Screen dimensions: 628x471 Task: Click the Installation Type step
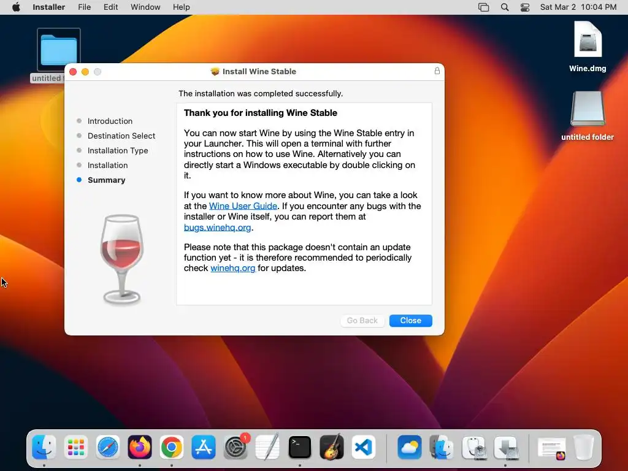(118, 151)
